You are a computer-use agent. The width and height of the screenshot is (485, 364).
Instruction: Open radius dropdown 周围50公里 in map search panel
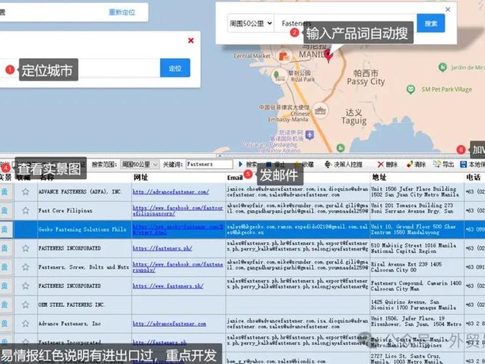pyautogui.click(x=250, y=23)
